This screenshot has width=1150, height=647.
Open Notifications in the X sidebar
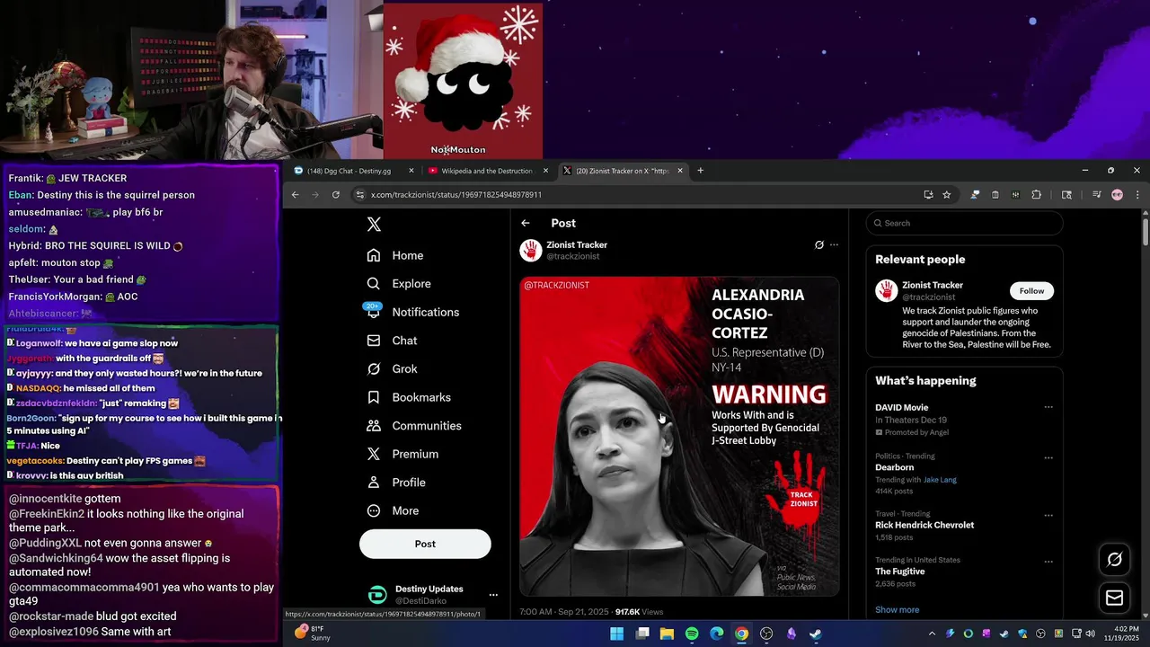tap(412, 312)
